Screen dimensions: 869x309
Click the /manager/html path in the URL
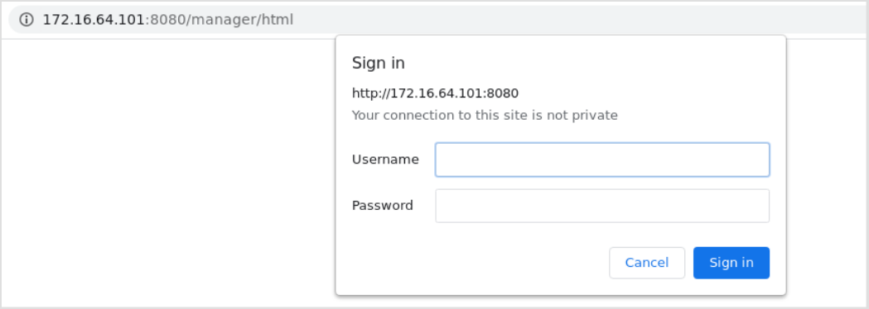coord(240,20)
